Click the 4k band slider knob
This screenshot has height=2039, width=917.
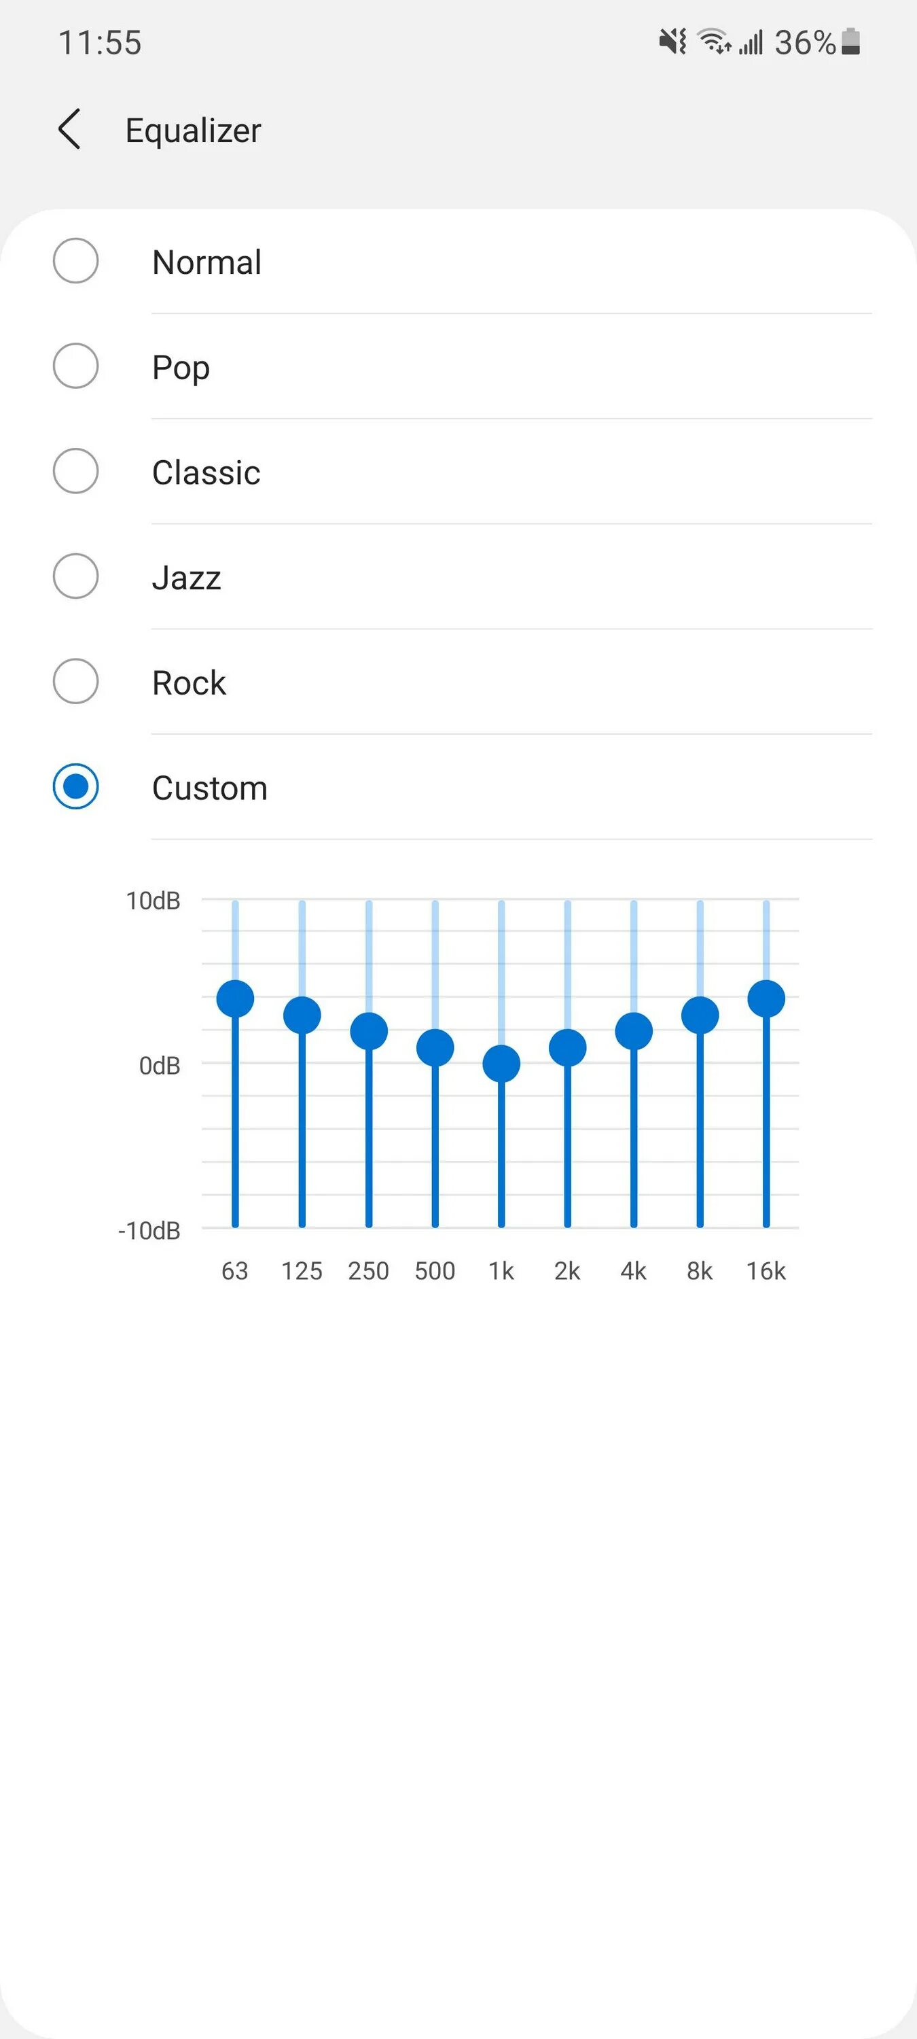click(x=634, y=1031)
